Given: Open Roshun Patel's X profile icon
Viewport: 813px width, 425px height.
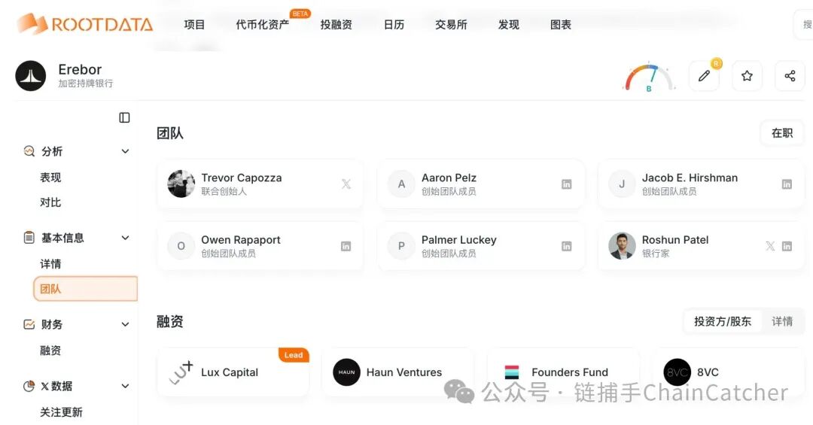Looking at the screenshot, I should (771, 246).
